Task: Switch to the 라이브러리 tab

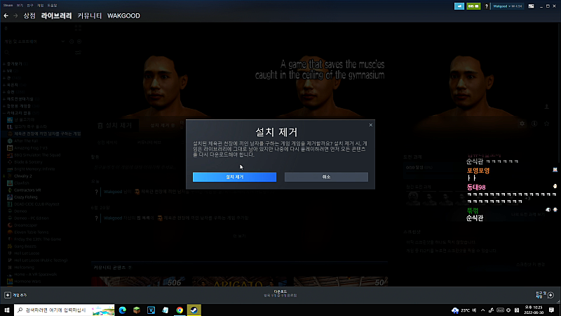Action: [x=56, y=15]
